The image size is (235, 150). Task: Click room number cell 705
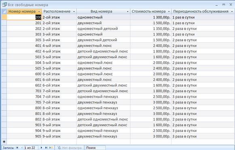click(24, 102)
